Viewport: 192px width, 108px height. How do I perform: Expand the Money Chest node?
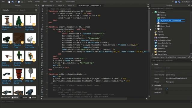155,26
